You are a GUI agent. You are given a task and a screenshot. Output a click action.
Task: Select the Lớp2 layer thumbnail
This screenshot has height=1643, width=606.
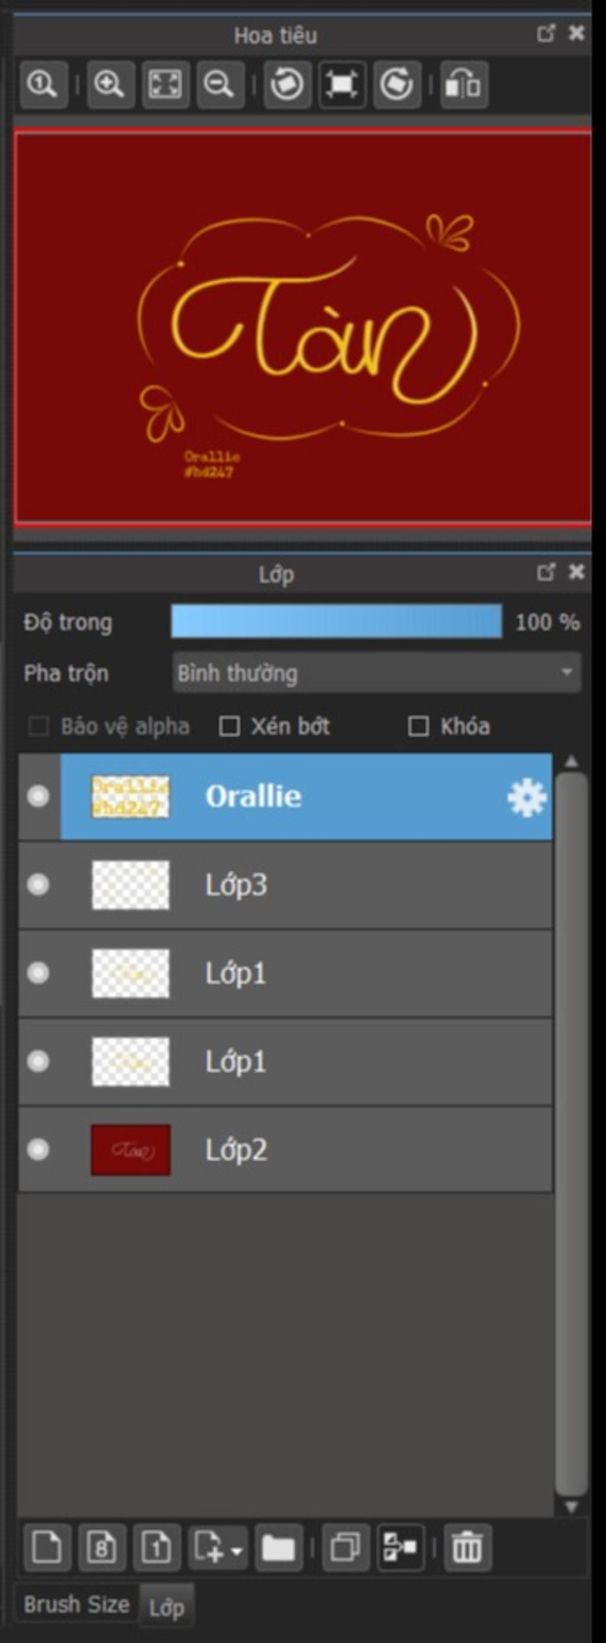click(x=131, y=1149)
